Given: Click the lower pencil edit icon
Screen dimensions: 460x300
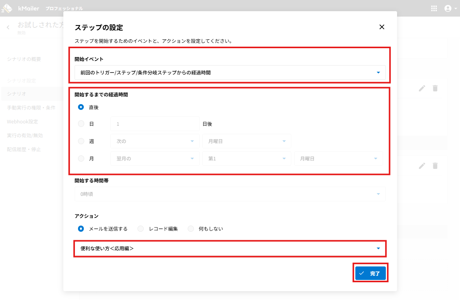Looking at the screenshot, I should coord(422,165).
